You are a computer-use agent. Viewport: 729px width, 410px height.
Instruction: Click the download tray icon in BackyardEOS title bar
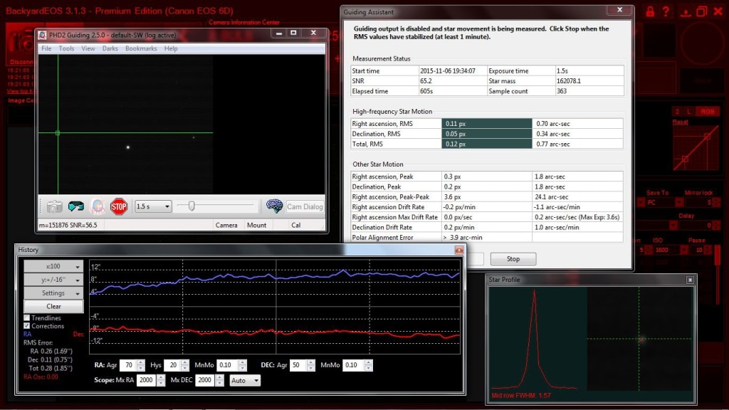pos(686,12)
